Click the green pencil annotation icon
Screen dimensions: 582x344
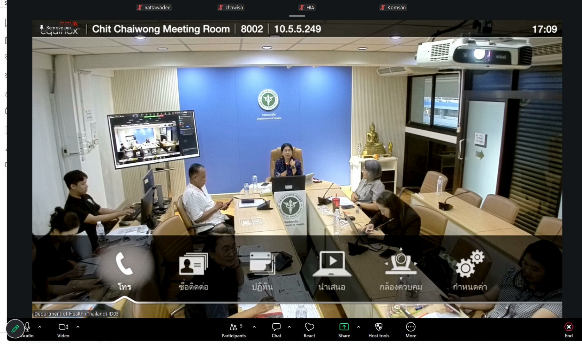coord(15,329)
